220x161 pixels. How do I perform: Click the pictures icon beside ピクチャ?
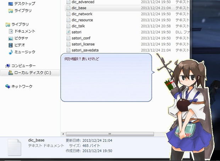click(x=11, y=38)
